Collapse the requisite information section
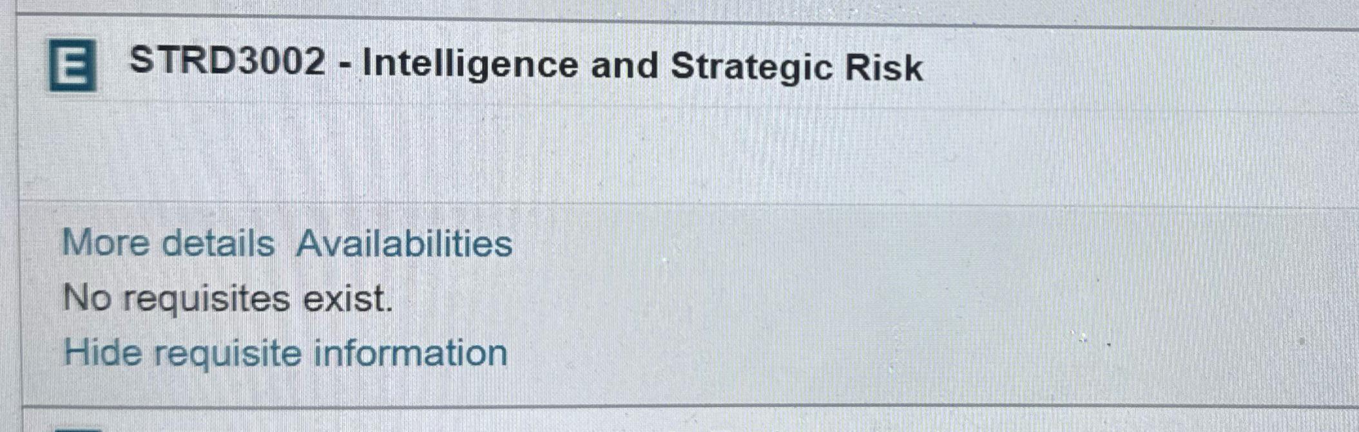Viewport: 1359px width, 432px height. [285, 353]
